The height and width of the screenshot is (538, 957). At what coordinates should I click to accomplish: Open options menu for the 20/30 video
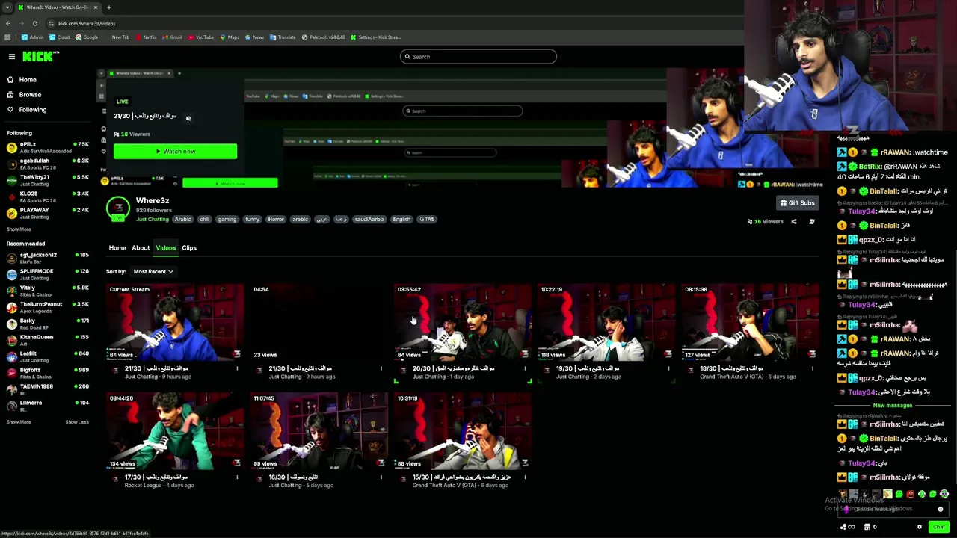coord(525,368)
